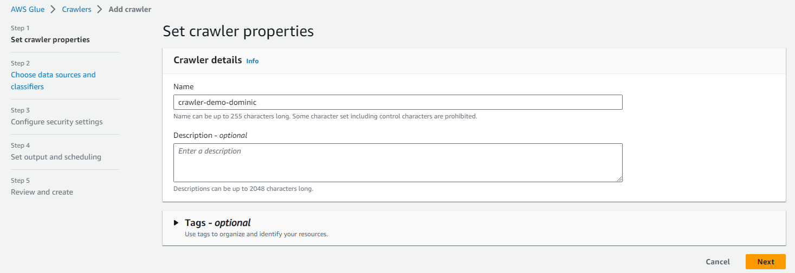795x273 pixels.
Task: Expand the Tags section triangle
Action: click(x=176, y=223)
